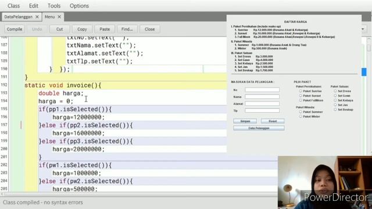This screenshot has height=209, width=372.
Task: Click the Copy button
Action: pos(82,29)
